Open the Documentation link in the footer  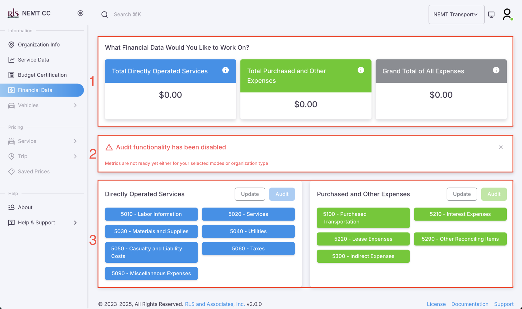[470, 304]
